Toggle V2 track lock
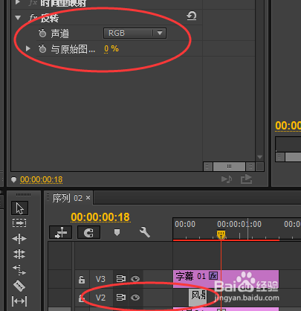 (82, 298)
